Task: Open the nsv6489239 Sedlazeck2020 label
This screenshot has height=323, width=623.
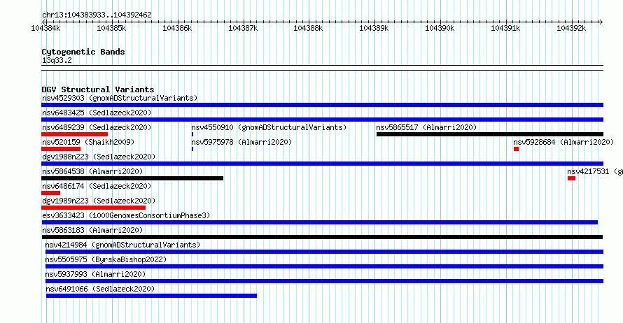Action: point(97,127)
